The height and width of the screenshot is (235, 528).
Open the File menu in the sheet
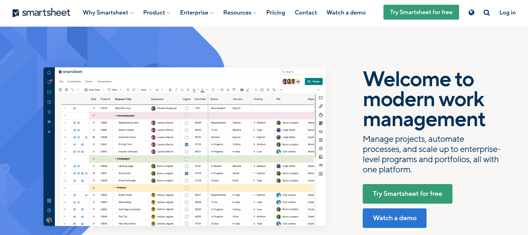(x=61, y=81)
